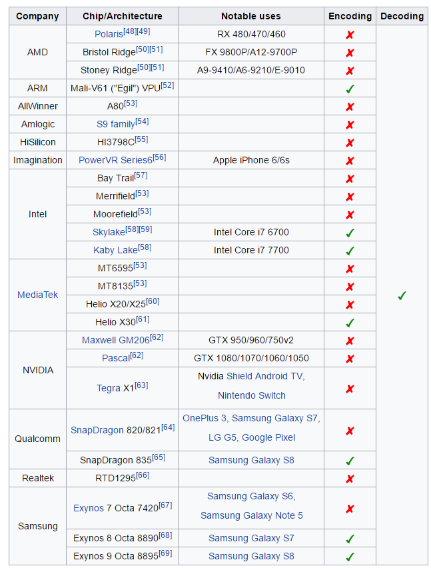Open citation 57 beside Bay Trail
431x570 pixels.
pos(141,175)
